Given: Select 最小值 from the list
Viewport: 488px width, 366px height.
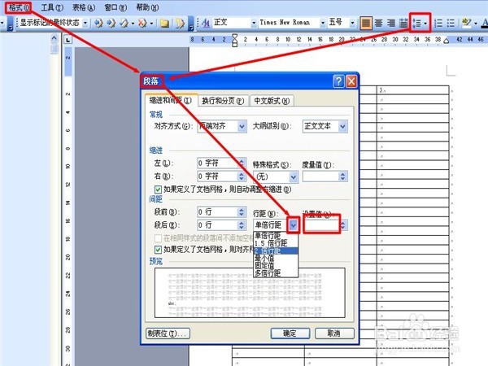Looking at the screenshot, I should [276, 259].
